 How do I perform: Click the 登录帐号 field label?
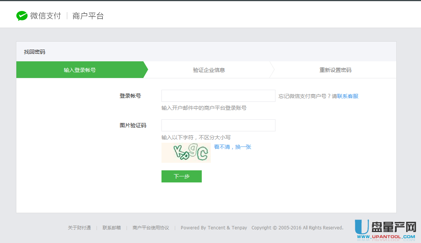click(130, 96)
